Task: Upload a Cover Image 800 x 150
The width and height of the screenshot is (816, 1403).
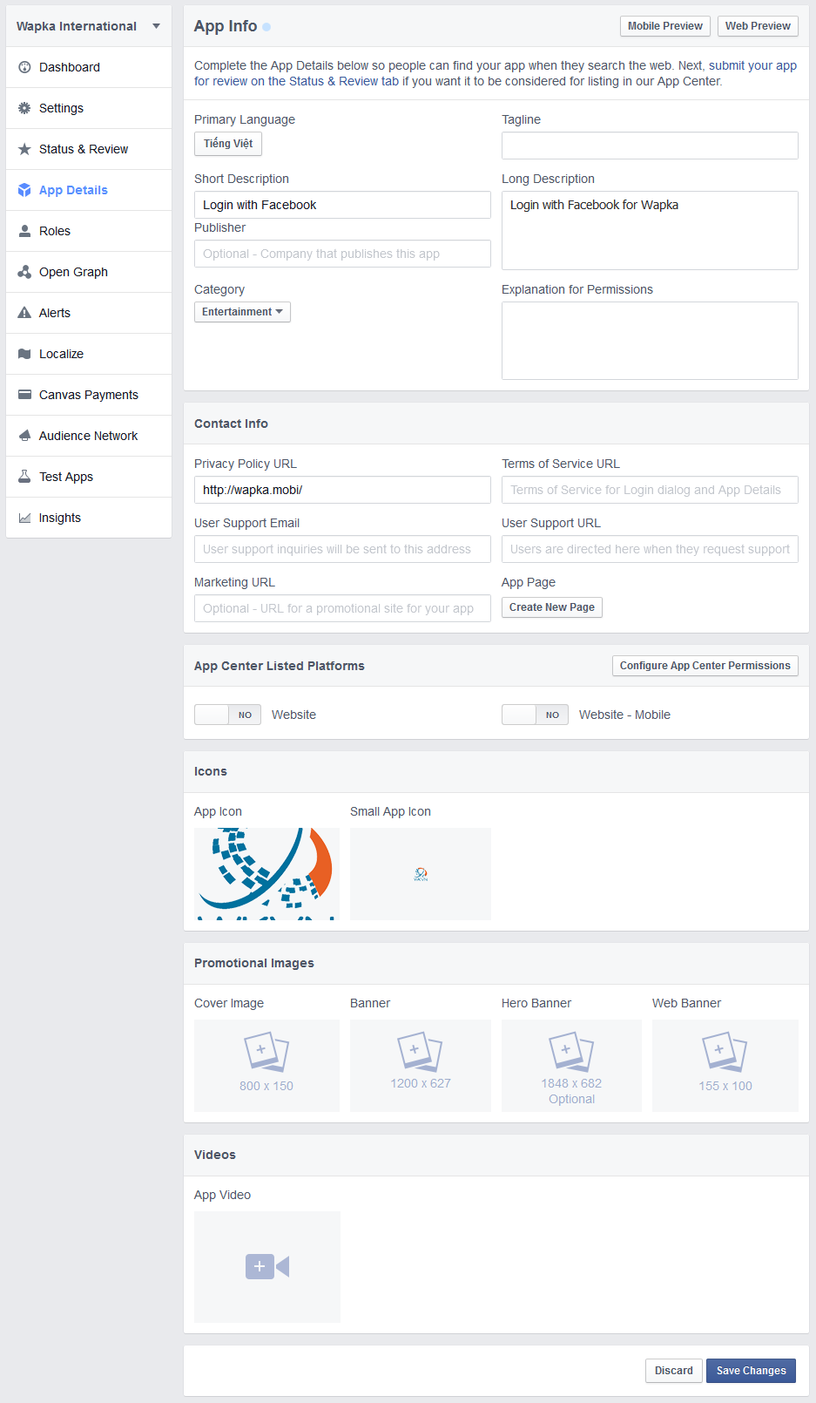Action: coord(266,1065)
